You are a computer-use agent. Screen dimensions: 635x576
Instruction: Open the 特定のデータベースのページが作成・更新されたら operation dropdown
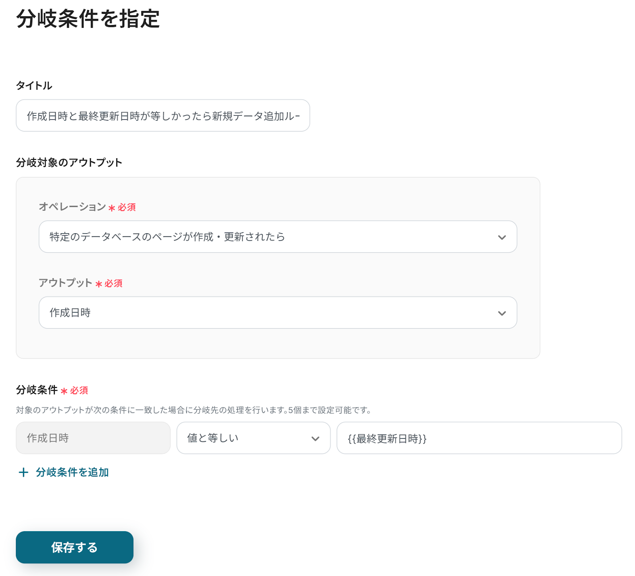(x=270, y=237)
